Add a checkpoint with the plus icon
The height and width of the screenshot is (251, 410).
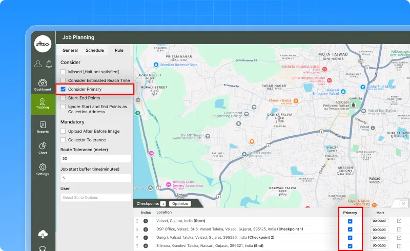click(x=163, y=203)
